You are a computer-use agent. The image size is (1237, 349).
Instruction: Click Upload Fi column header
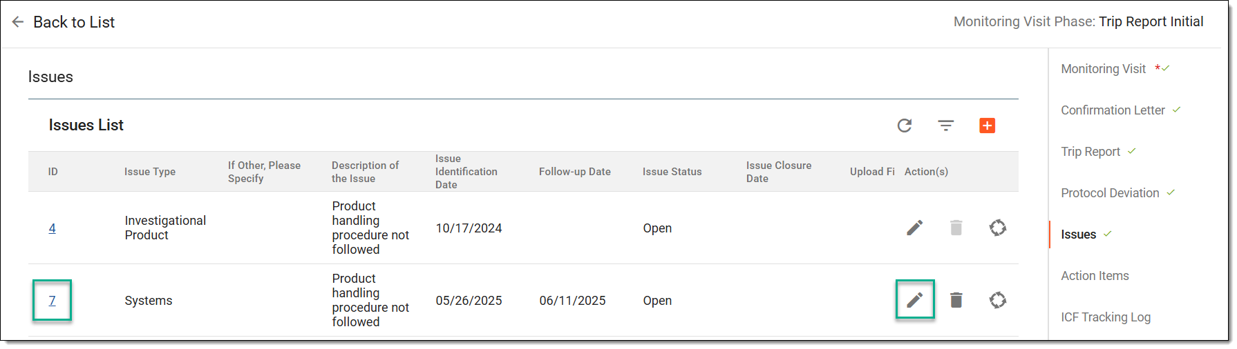pyautogui.click(x=872, y=172)
